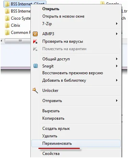This screenshot has height=158, width=128.
Task: Select the Common Files folder name
Action: point(21,33)
